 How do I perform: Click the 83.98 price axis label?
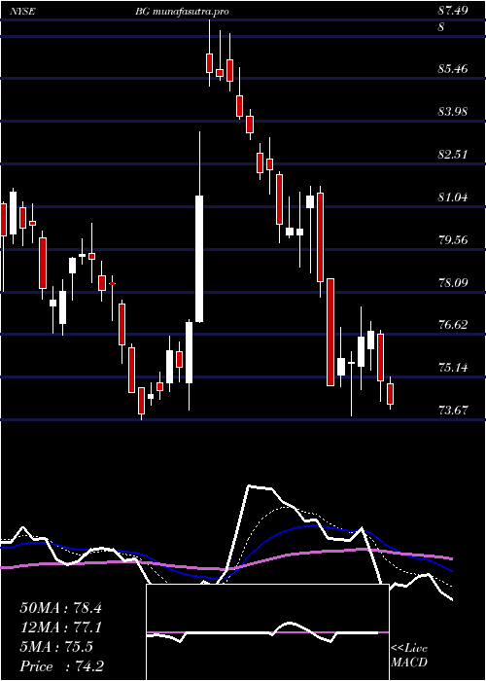point(454,112)
